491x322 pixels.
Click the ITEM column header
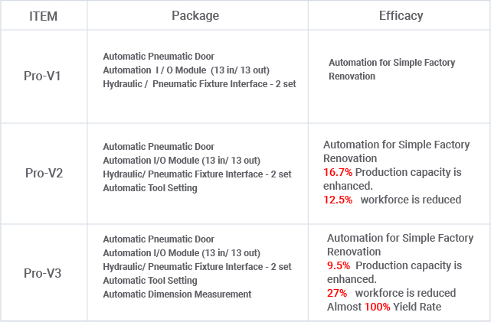point(44,15)
